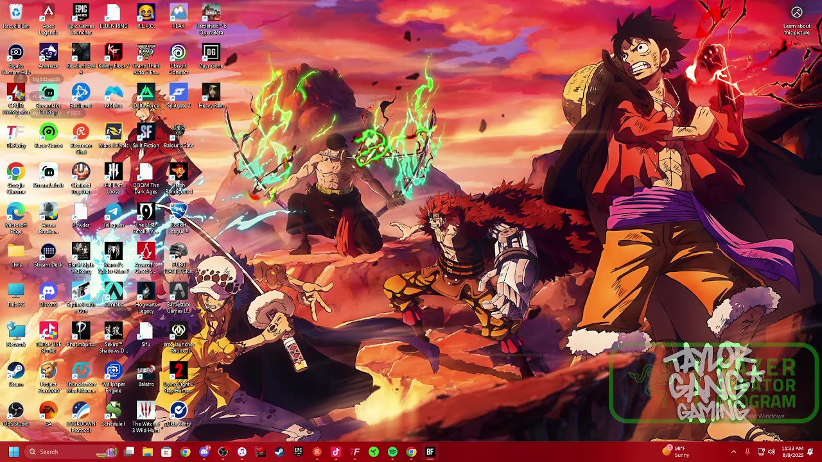Open Wallpaper Engine desktop icon

(114, 377)
